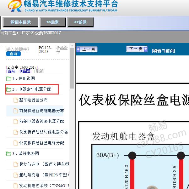Viewport: 189px width, 189px height.
Task: Open the 前舱电器盒线路电源分配 page
Action: [41, 121]
